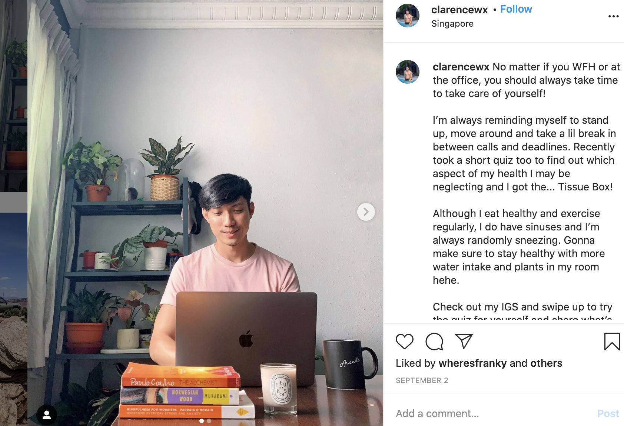Follow clarencewx

[x=516, y=9]
